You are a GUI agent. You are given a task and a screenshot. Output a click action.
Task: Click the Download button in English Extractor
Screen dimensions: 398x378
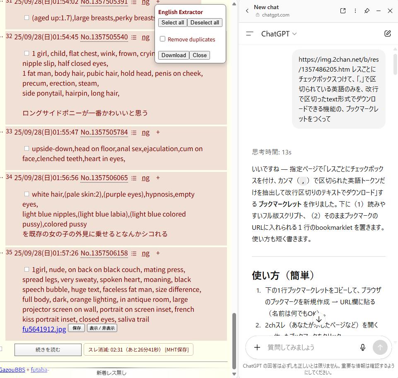click(174, 55)
